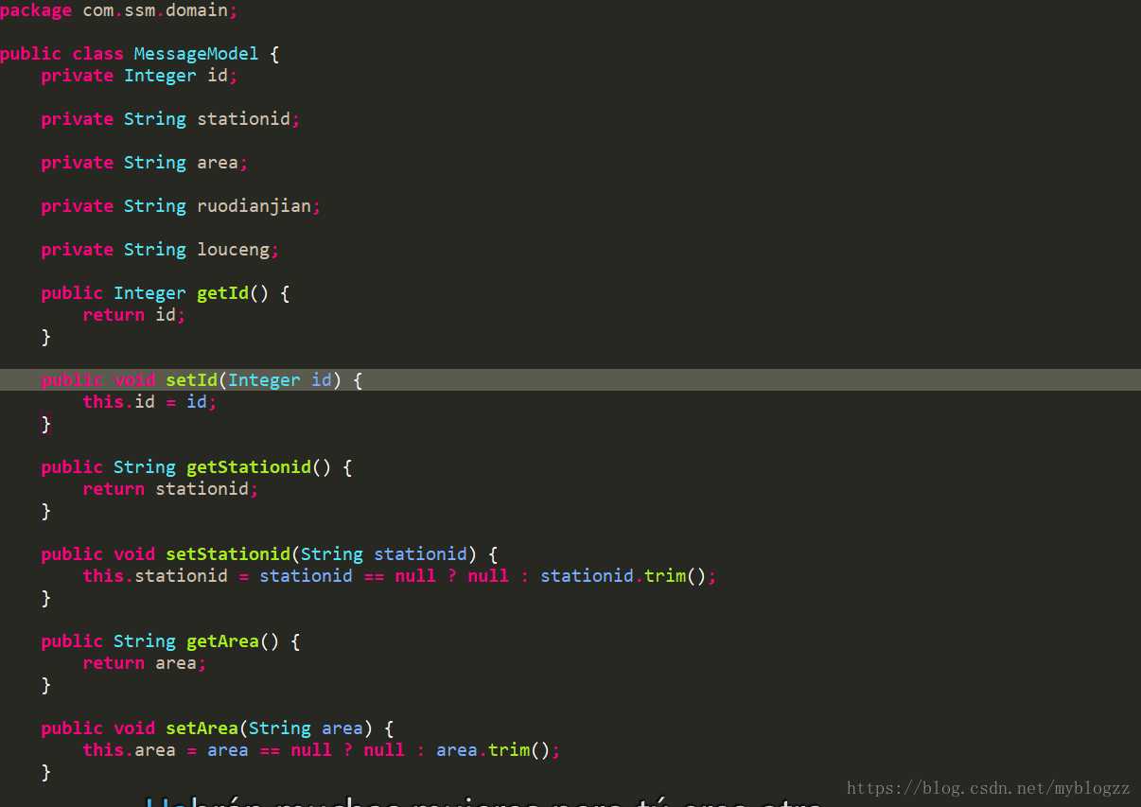
Task: Click the "setStationid" method name
Action: tap(228, 554)
